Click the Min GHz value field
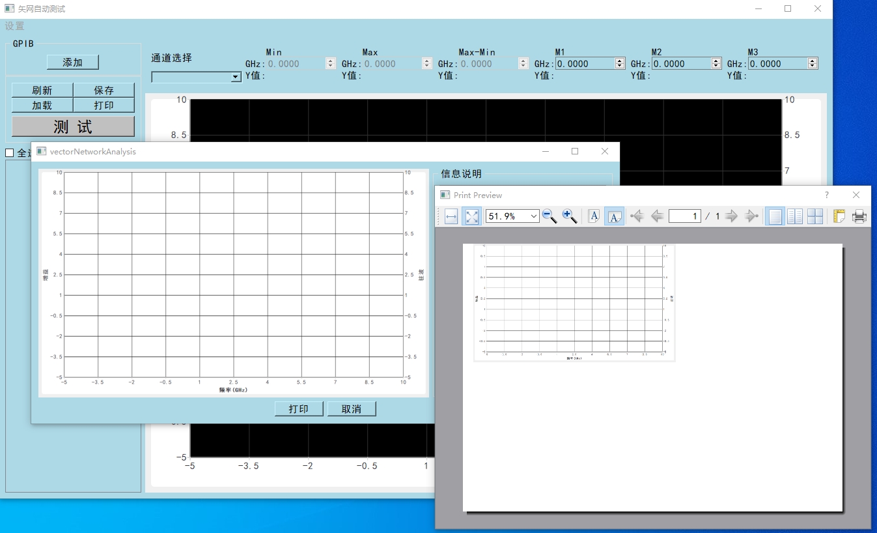Viewport: 877px width, 533px height. tap(296, 64)
